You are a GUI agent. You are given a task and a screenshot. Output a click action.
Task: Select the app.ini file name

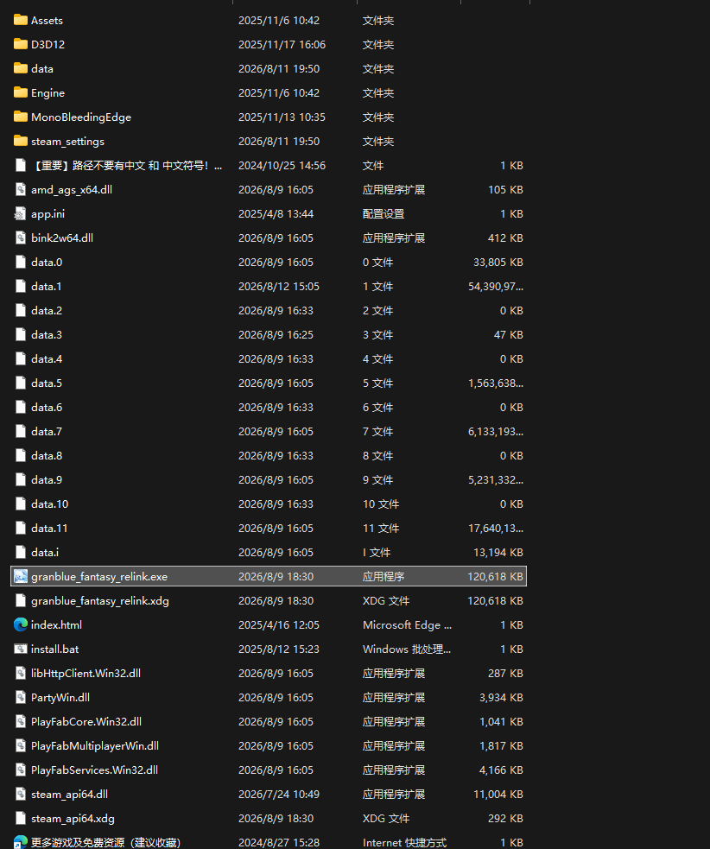(x=48, y=214)
